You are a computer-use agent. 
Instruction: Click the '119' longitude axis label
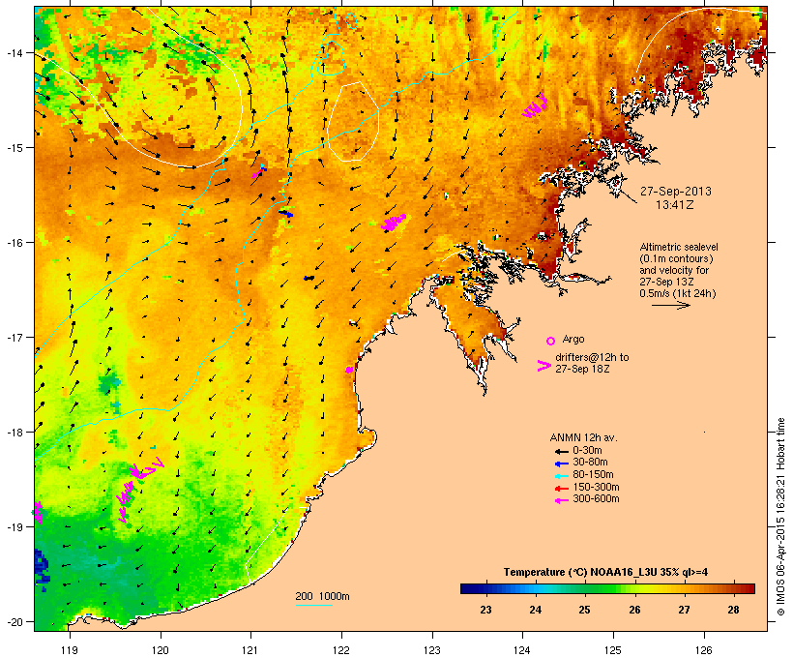click(70, 650)
